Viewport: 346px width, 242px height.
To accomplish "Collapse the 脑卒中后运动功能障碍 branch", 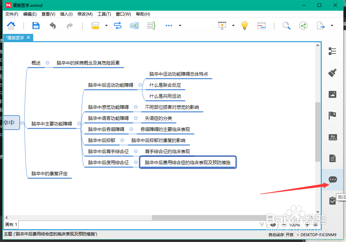I will pyautogui.click(x=140, y=85).
